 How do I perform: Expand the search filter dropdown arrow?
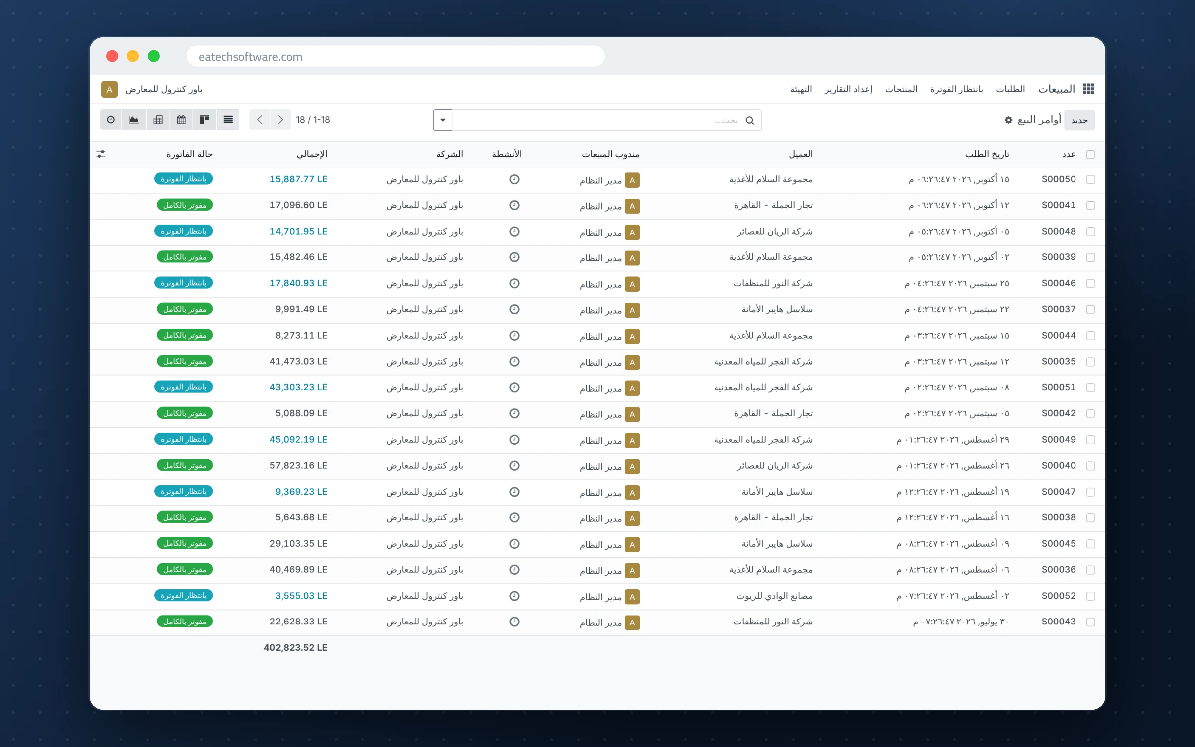click(x=443, y=120)
